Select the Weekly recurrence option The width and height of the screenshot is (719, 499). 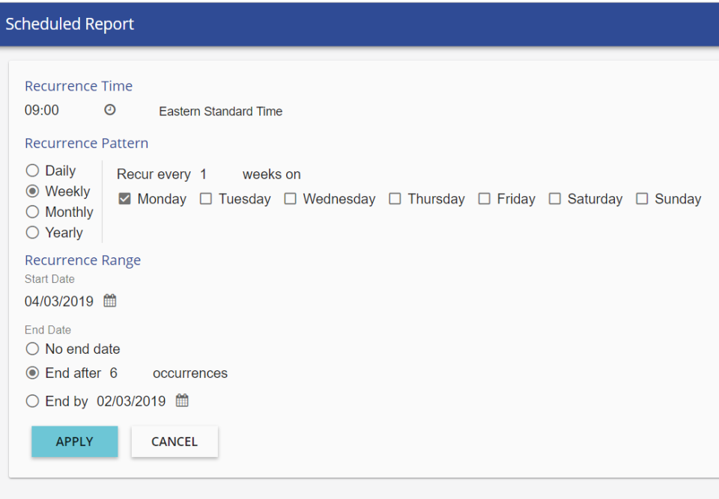click(32, 191)
